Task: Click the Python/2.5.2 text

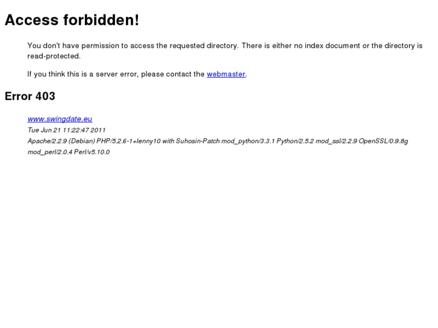Action: (x=295, y=141)
